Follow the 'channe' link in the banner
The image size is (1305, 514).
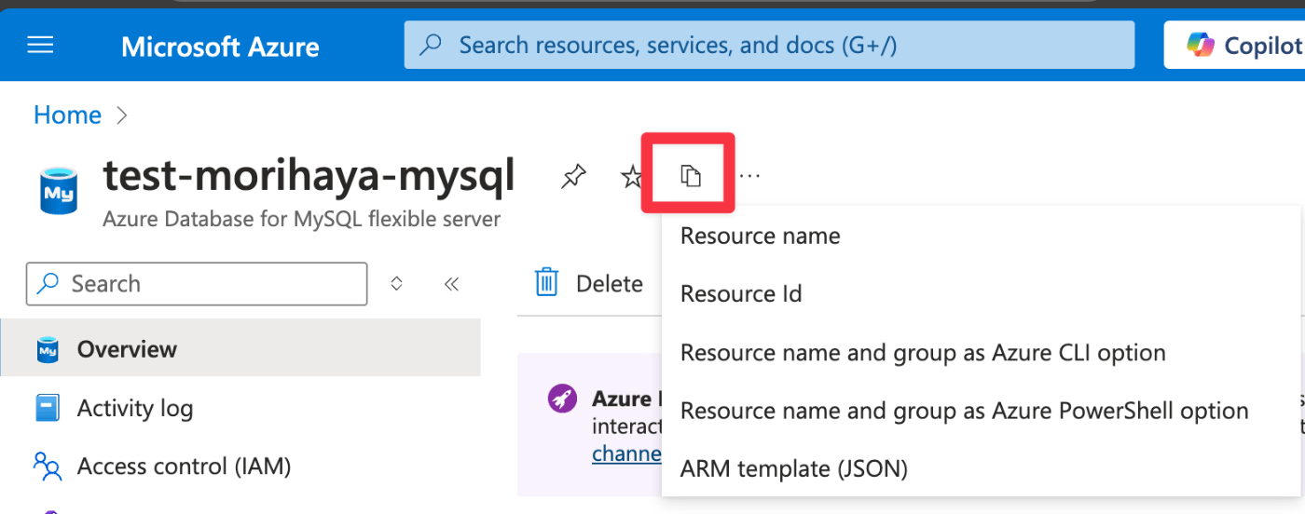pyautogui.click(x=626, y=453)
